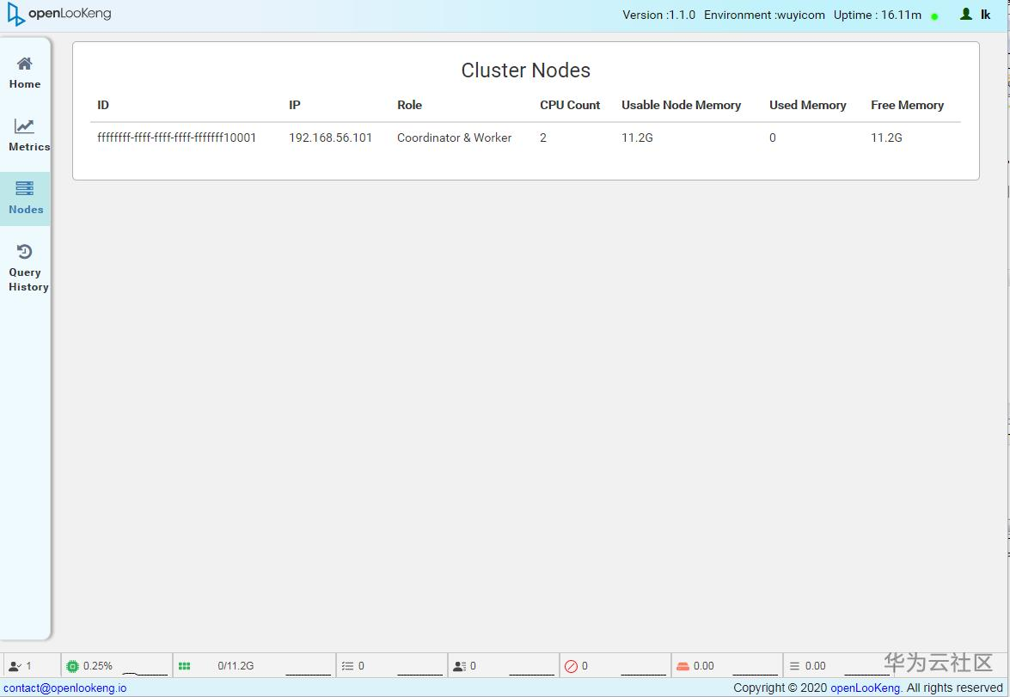Click the 11.2G value under Usable Node Memory
Image resolution: width=1010 pixels, height=697 pixels.
click(637, 138)
